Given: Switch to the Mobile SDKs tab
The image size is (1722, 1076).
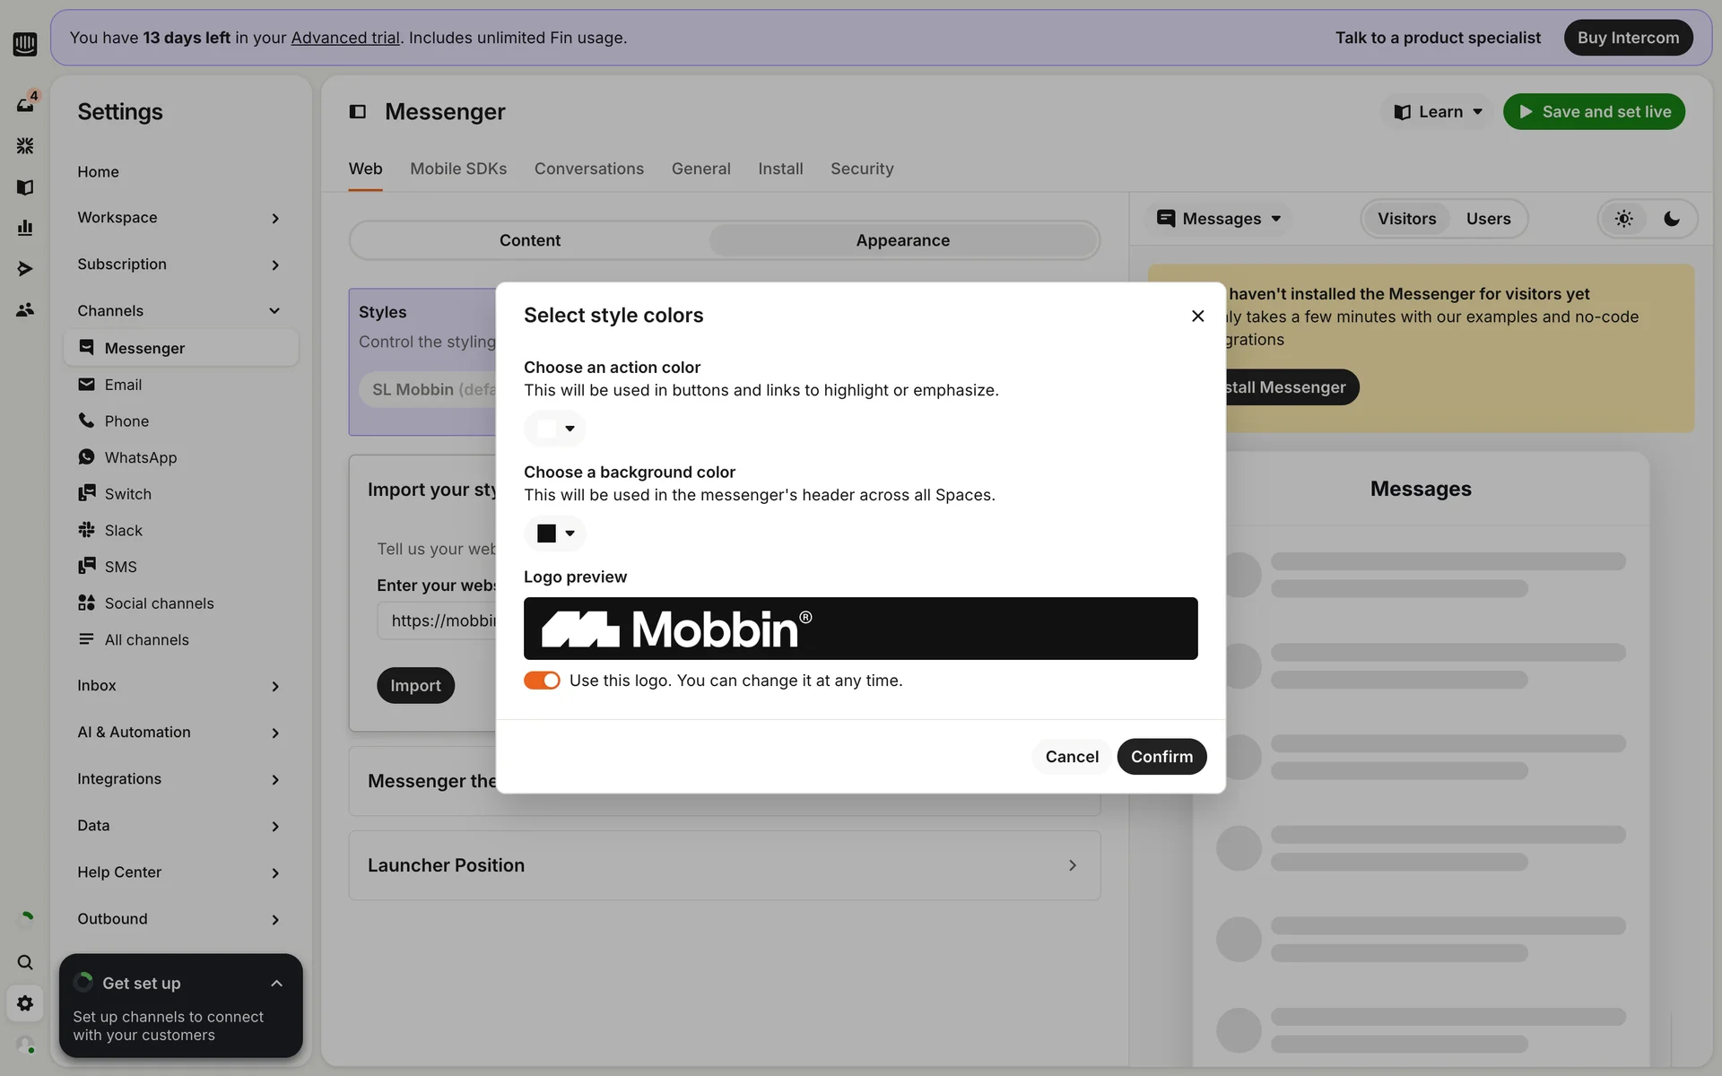Looking at the screenshot, I should [x=458, y=169].
